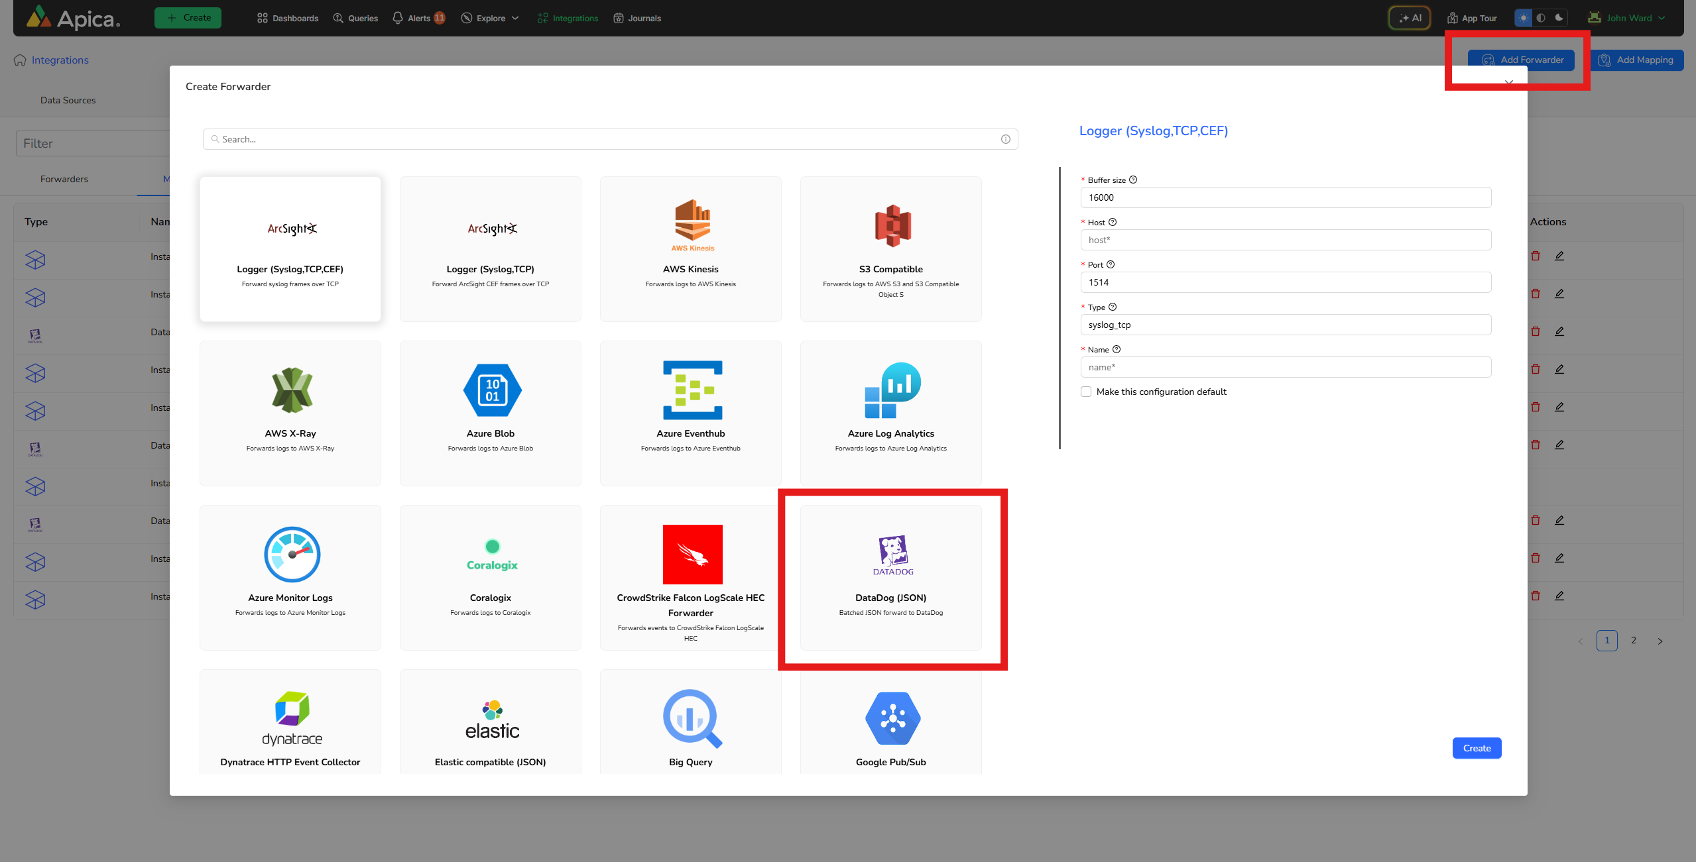Pick the Azure Blob forwarder tile
The height and width of the screenshot is (862, 1696).
[491, 413]
